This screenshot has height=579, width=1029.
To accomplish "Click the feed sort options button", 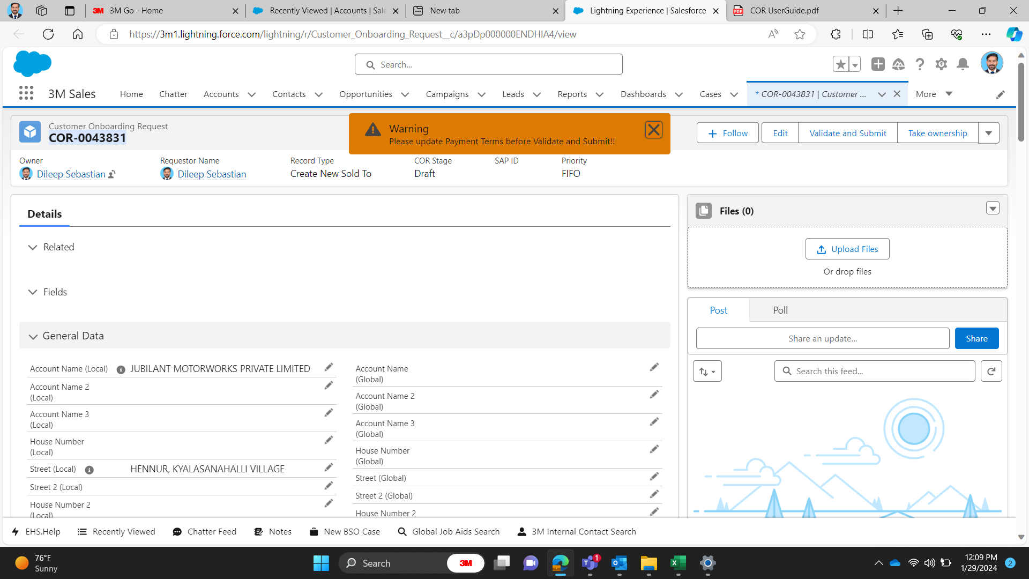I will point(707,371).
